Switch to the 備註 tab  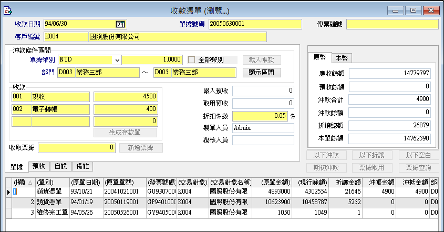coord(82,166)
